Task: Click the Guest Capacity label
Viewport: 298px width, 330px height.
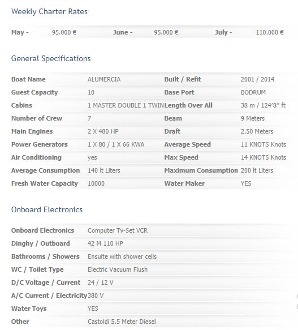Action: coord(34,92)
